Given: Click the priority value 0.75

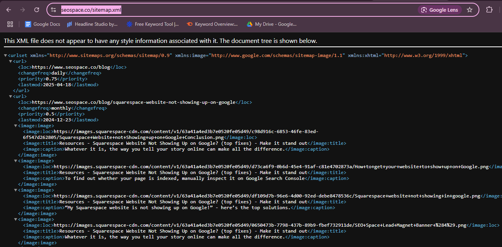Looking at the screenshot, I should [x=51, y=79].
